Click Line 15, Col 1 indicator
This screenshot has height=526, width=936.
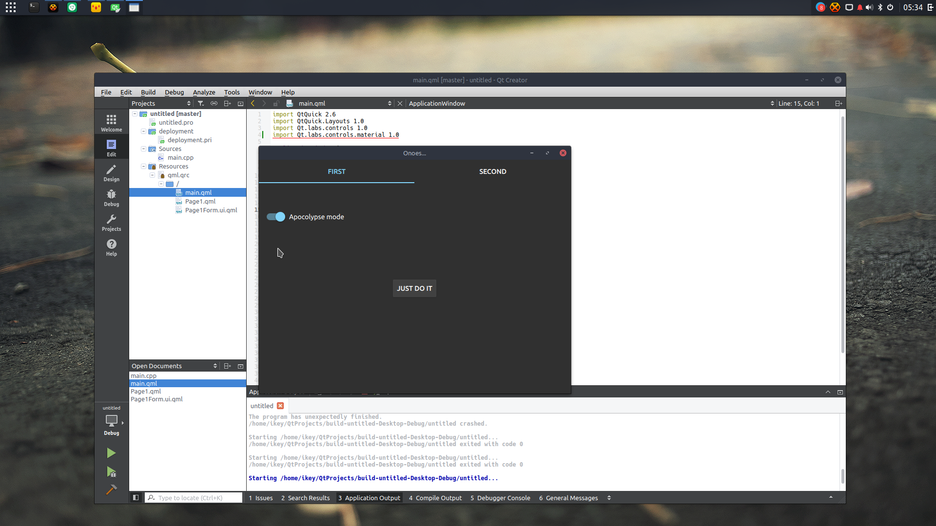tap(799, 103)
